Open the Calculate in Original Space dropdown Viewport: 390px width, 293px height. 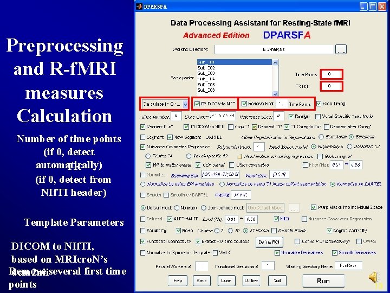[185, 104]
